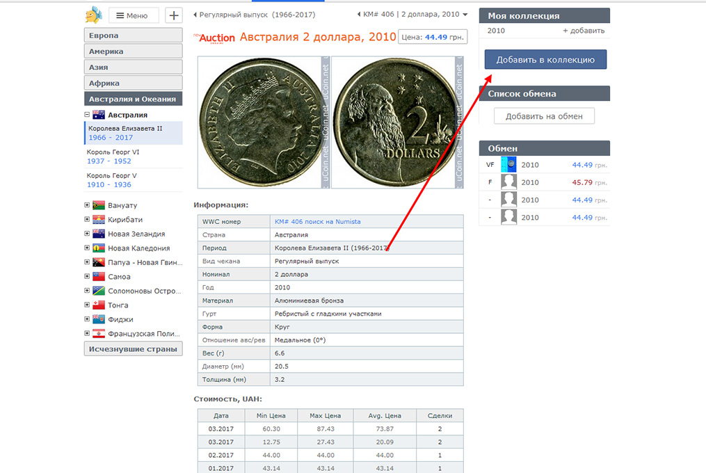Open the Европа region tab
This screenshot has height=473, width=706.
[133, 35]
